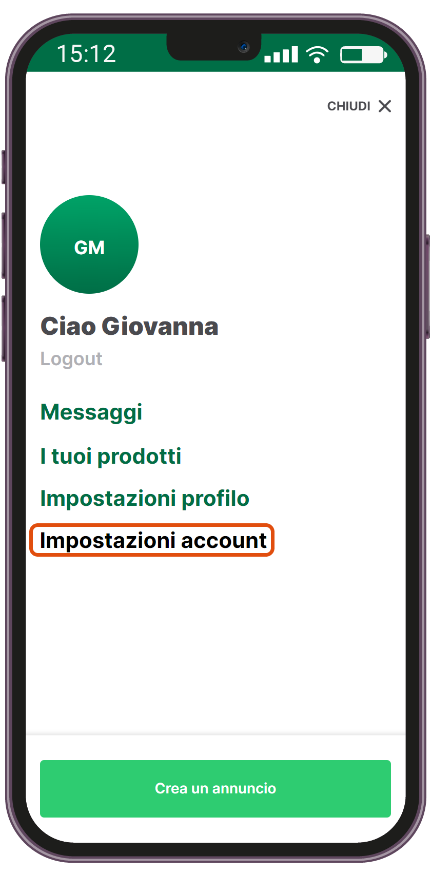Go to I tuoi prodotti
The height and width of the screenshot is (873, 431).
click(111, 456)
